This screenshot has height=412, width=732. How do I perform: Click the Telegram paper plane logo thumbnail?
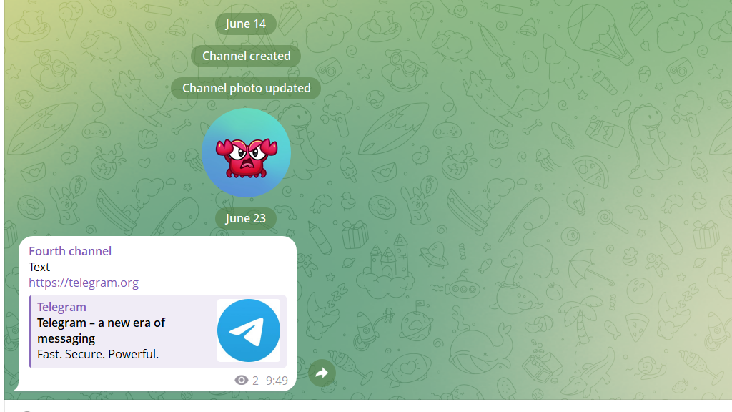[x=249, y=330]
